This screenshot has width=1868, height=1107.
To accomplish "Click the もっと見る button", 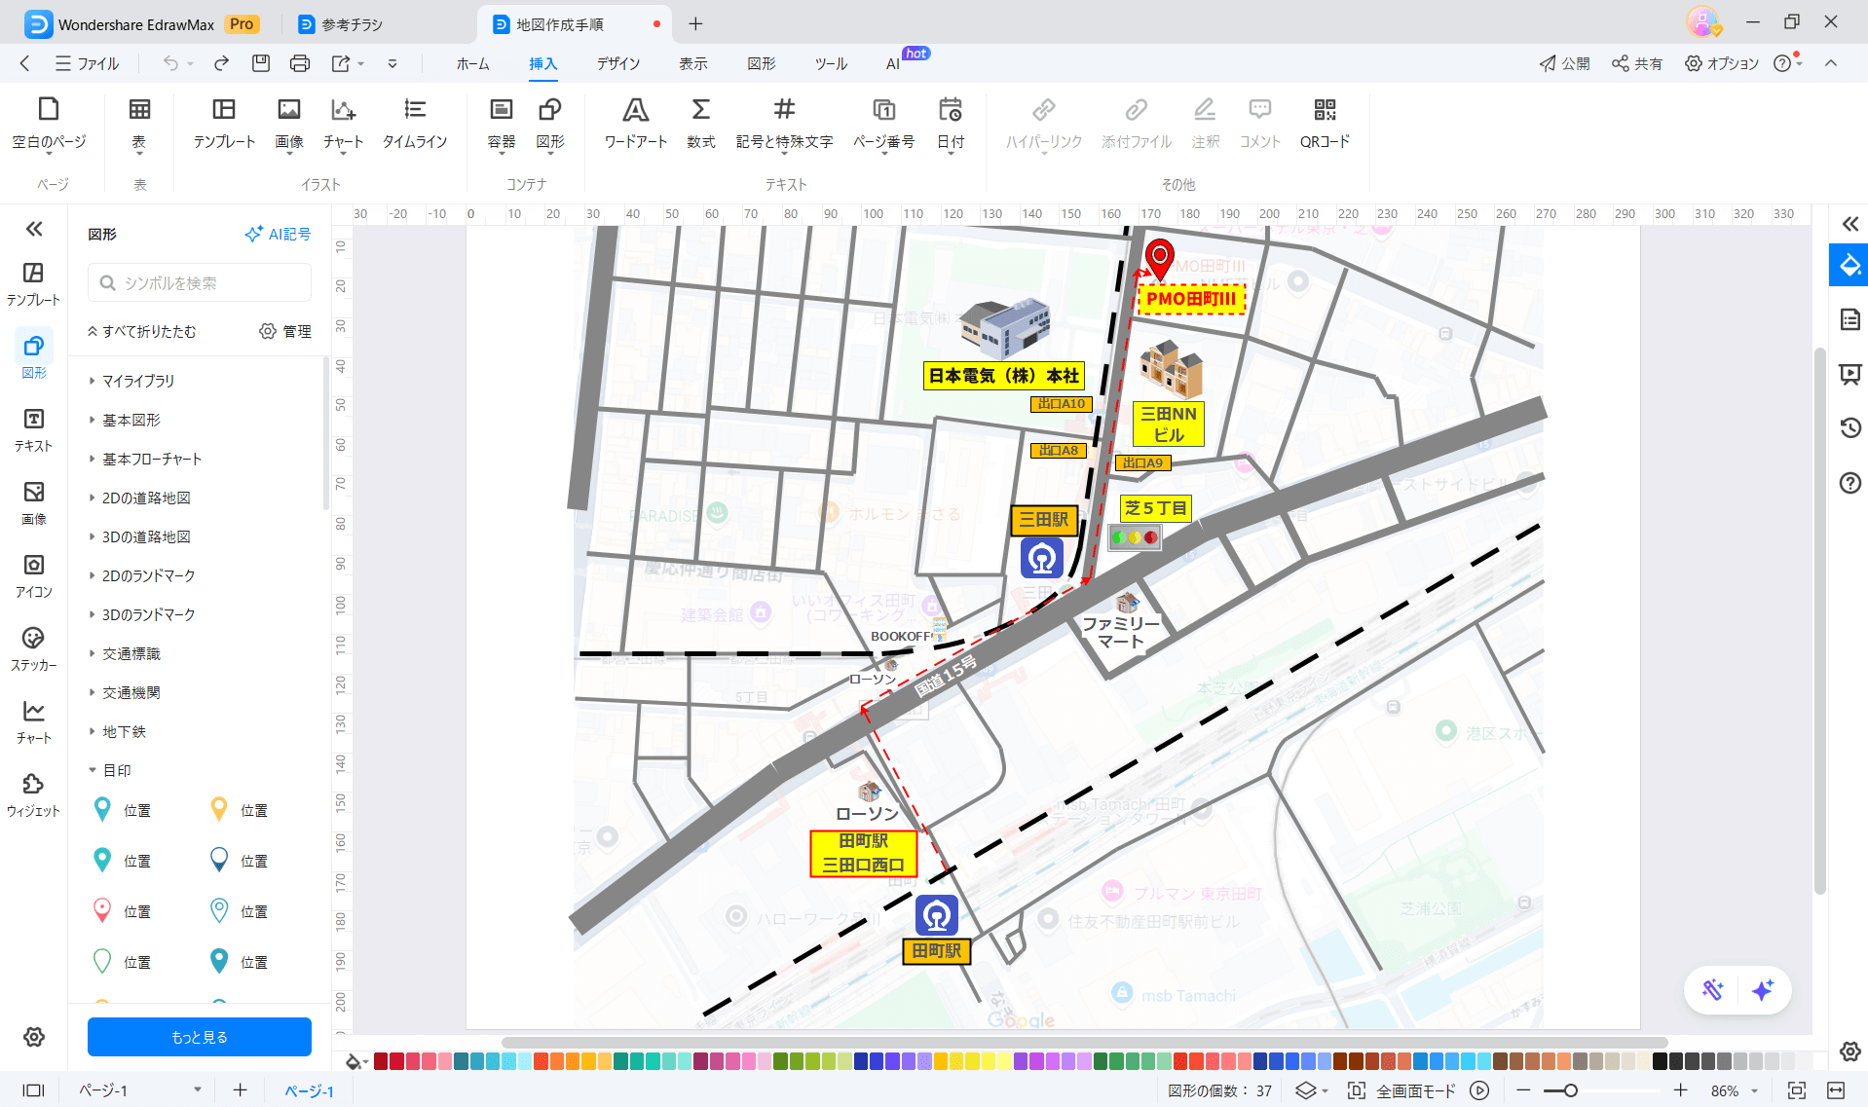I will click(200, 1037).
